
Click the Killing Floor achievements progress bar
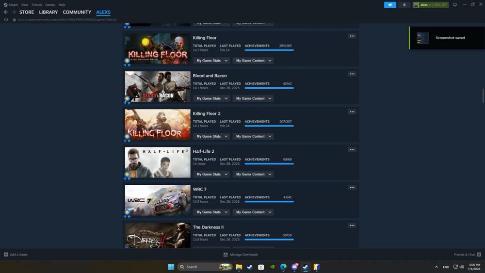[269, 50]
